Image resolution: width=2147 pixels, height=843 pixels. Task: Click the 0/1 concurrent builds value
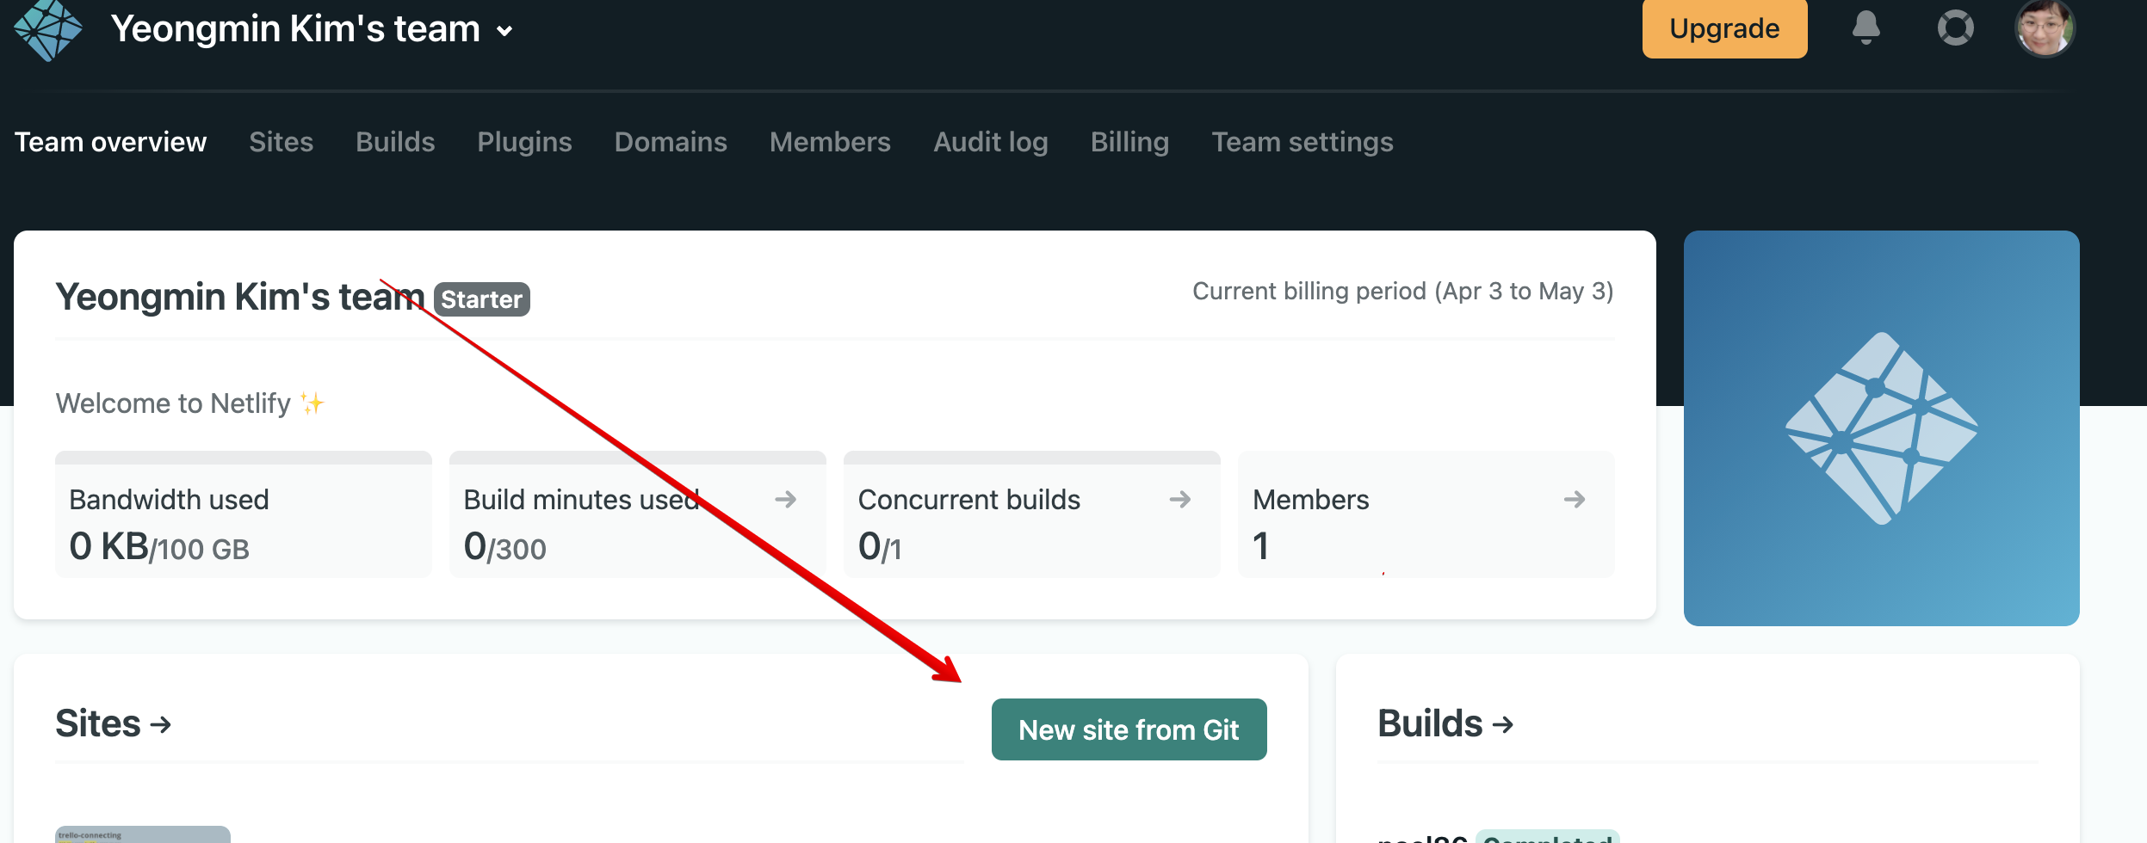[x=879, y=547]
